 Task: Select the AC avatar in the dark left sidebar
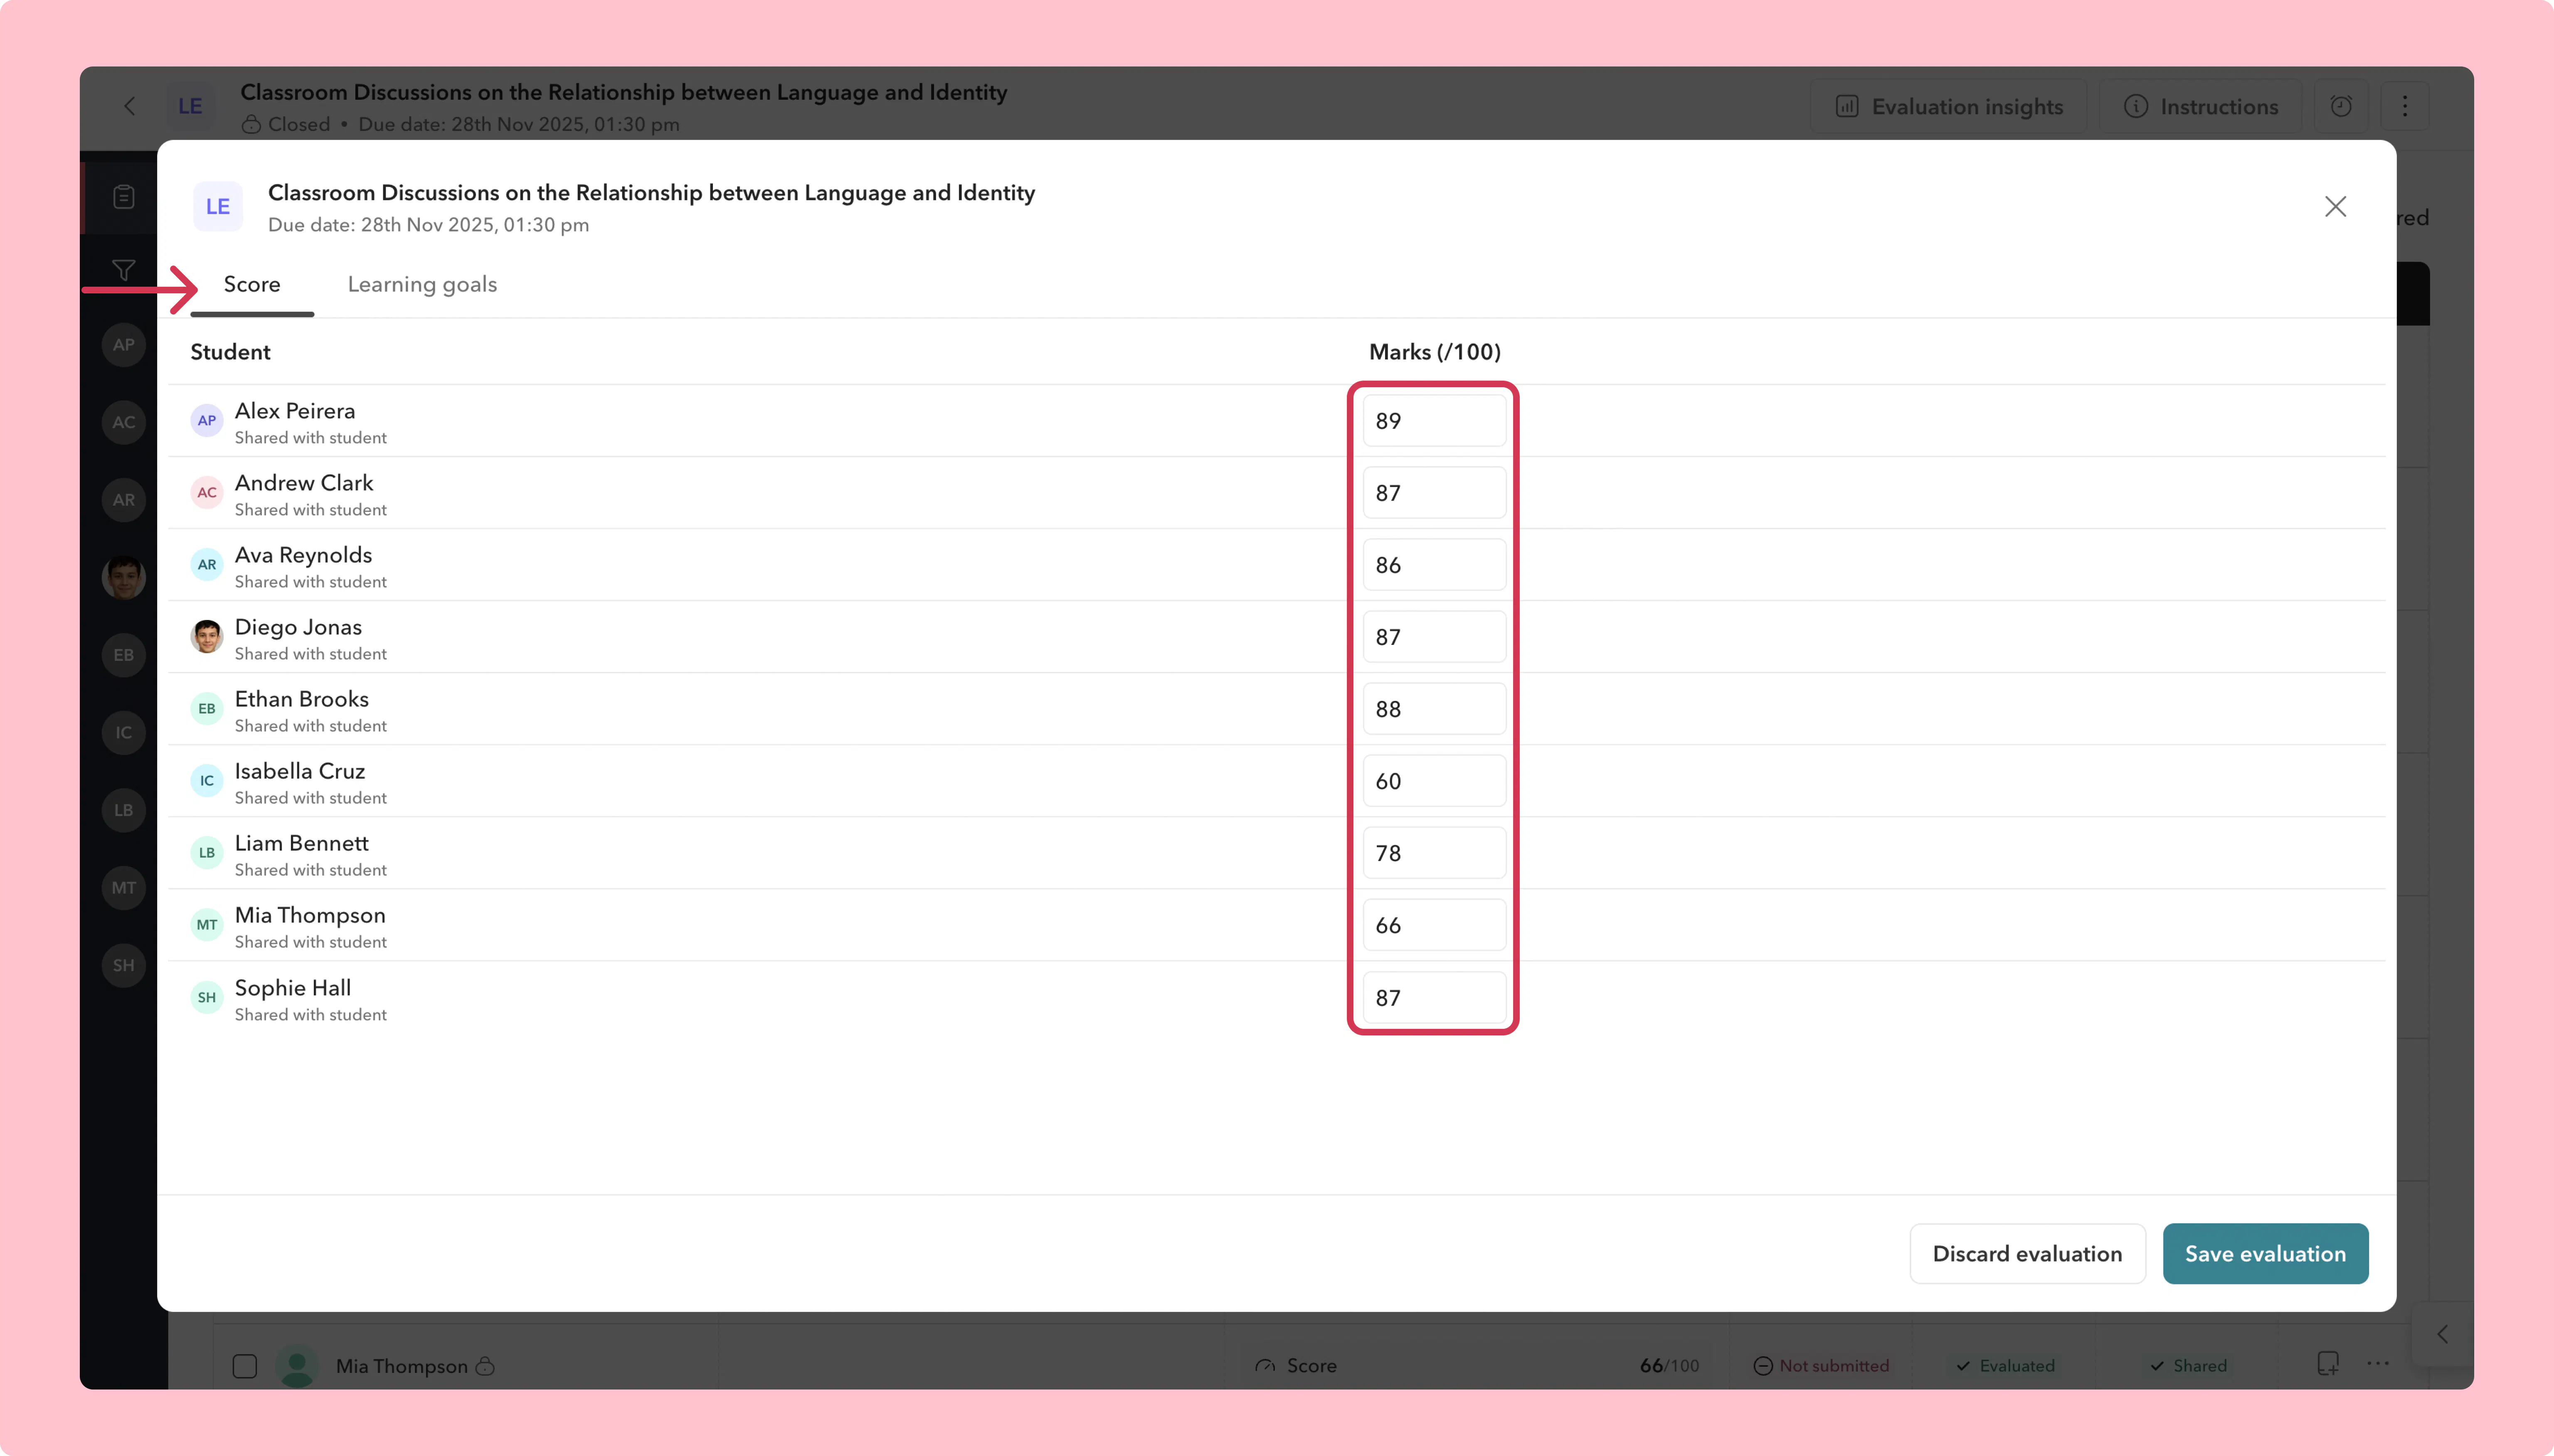click(x=124, y=422)
